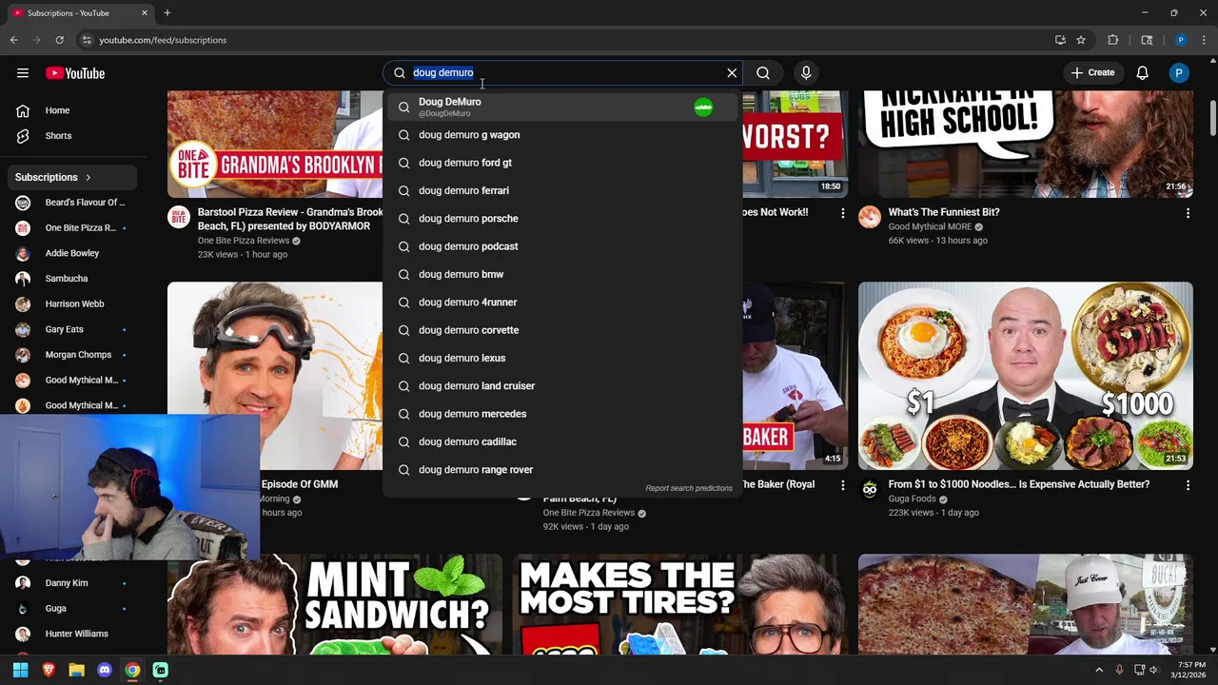Image resolution: width=1218 pixels, height=685 pixels.
Task: Open One Bite Pizza channel in sidebar
Action: (x=72, y=228)
